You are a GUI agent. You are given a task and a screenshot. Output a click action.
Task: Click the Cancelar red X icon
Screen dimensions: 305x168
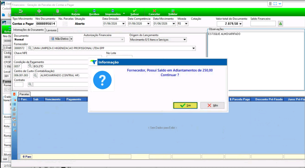[154, 11]
